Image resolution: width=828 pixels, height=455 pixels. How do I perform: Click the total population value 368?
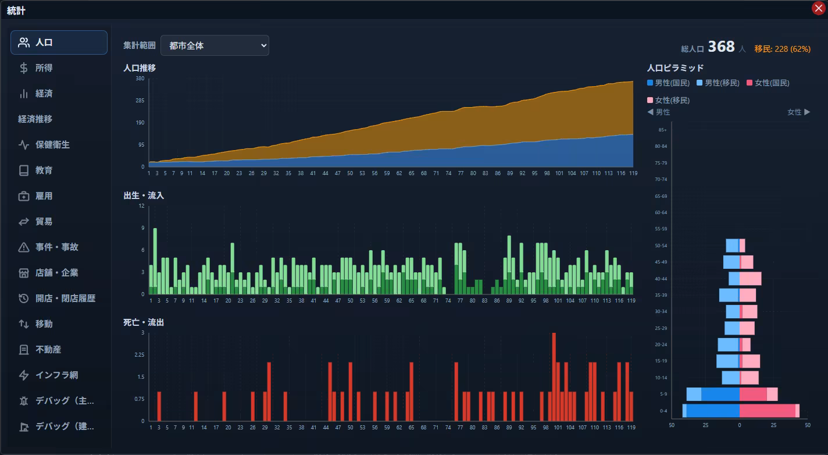click(x=722, y=47)
